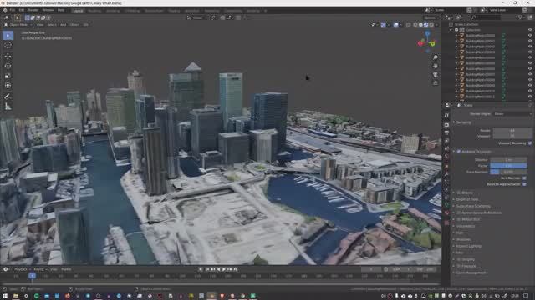
Task: Select the Select Box tool
Action: pyautogui.click(x=8, y=35)
